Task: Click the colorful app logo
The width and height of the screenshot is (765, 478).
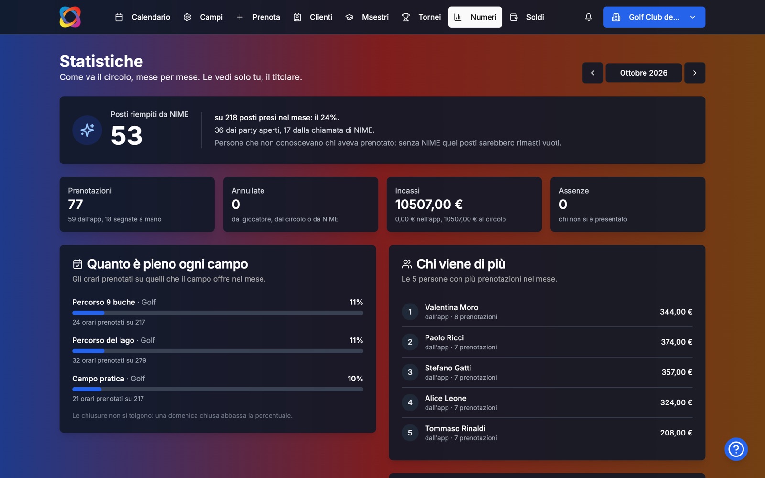Action: coord(70,17)
